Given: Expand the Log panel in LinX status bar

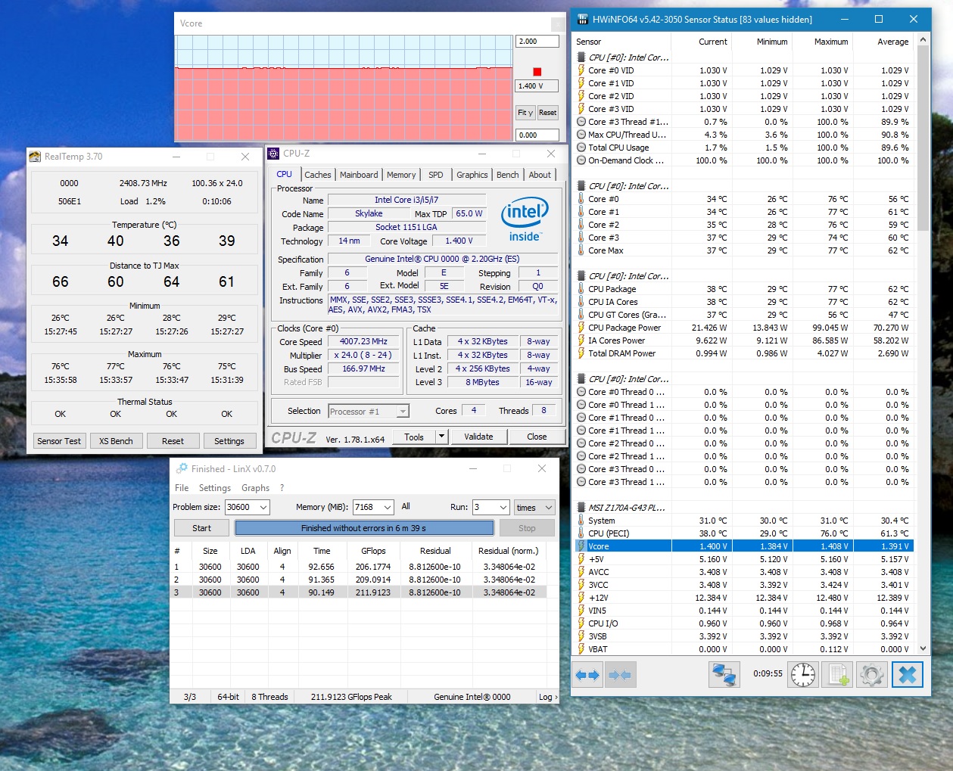Looking at the screenshot, I should pos(548,697).
